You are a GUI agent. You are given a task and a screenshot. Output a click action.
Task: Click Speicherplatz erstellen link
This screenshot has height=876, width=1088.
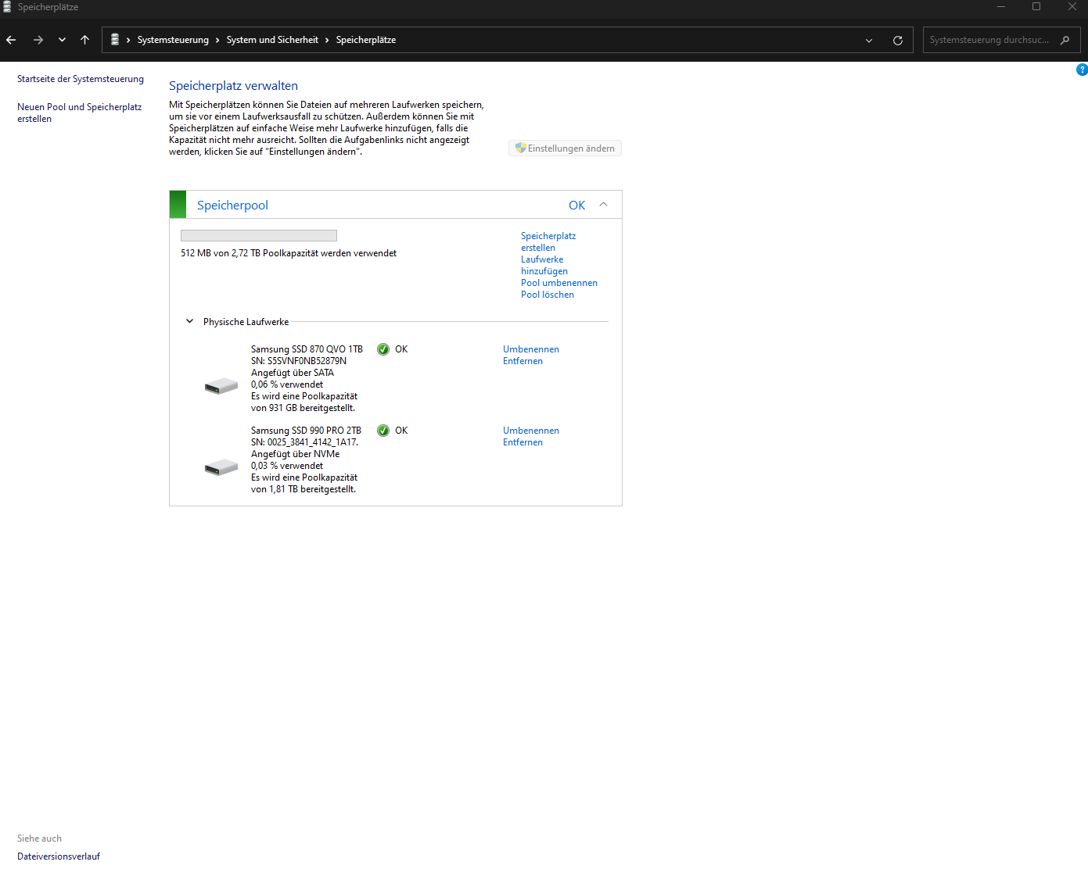[548, 241]
